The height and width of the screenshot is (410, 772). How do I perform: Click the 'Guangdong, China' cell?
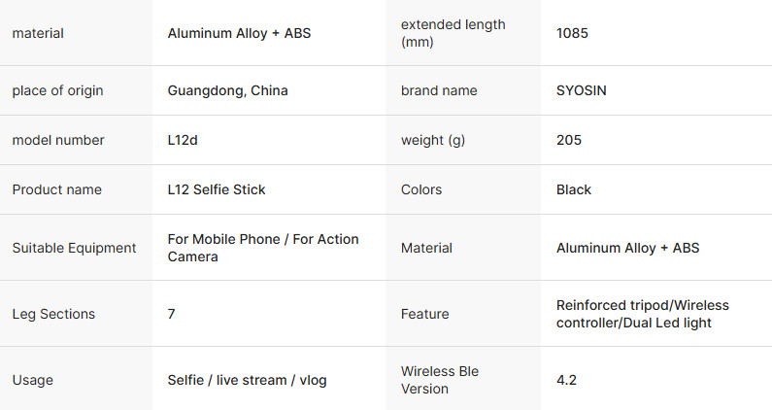227,90
